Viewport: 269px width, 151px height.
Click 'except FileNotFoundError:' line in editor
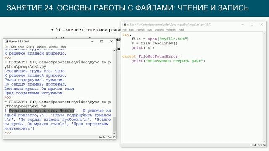(151, 57)
